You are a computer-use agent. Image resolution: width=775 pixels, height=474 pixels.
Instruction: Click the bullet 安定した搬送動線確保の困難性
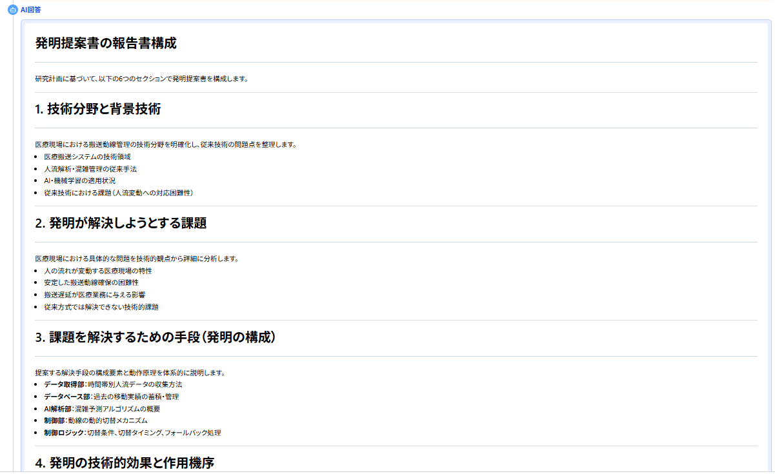pyautogui.click(x=91, y=282)
